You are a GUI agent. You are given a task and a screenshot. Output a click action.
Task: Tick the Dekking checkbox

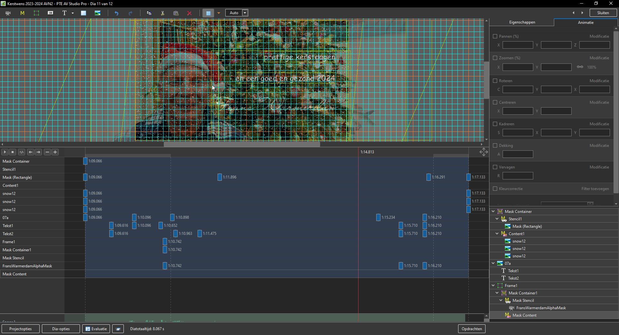click(495, 146)
